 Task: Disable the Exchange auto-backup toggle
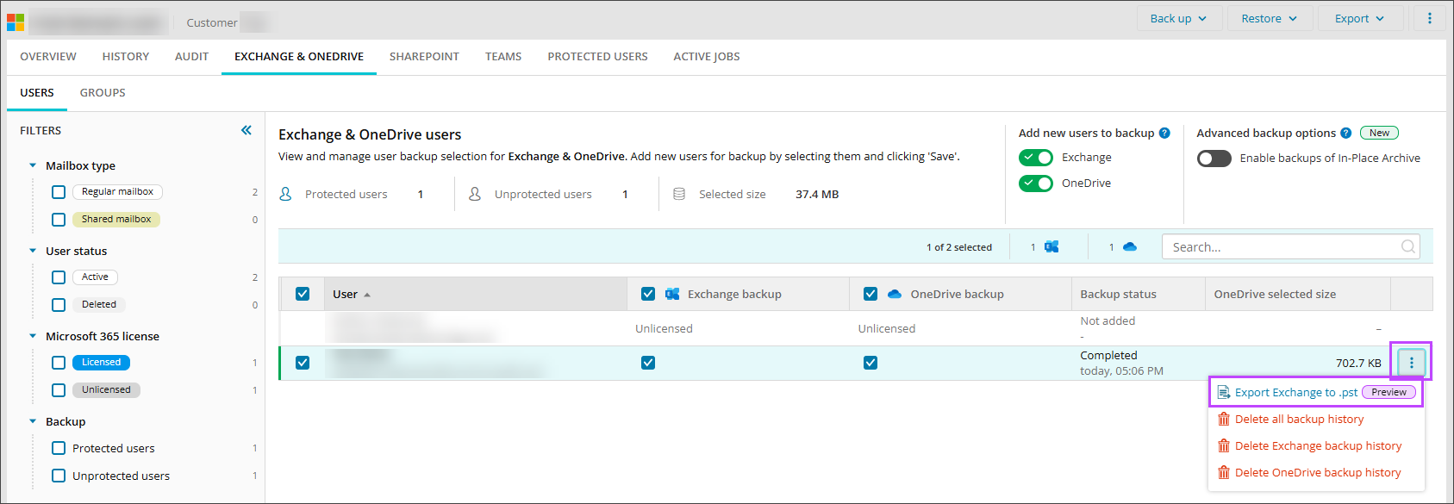pos(1035,158)
